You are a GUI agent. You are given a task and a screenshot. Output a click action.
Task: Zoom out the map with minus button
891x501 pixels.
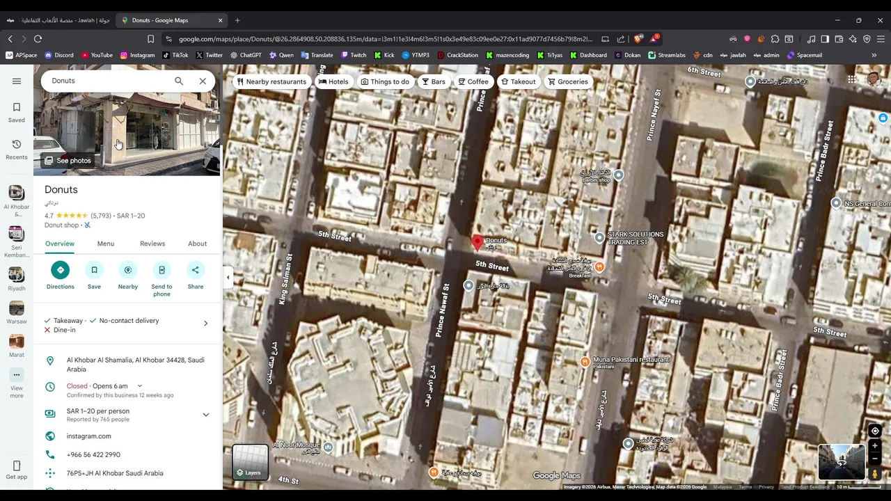click(x=875, y=459)
